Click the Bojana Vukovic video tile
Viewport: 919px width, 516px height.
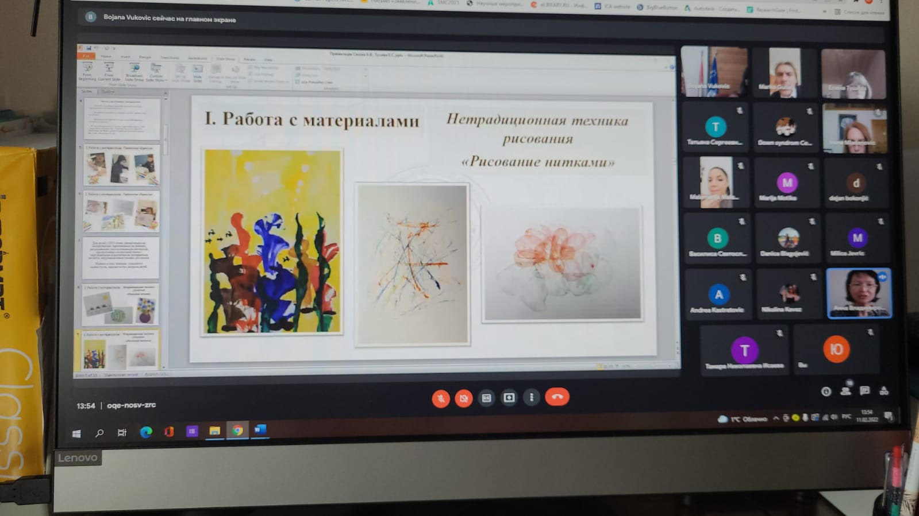pyautogui.click(x=714, y=72)
